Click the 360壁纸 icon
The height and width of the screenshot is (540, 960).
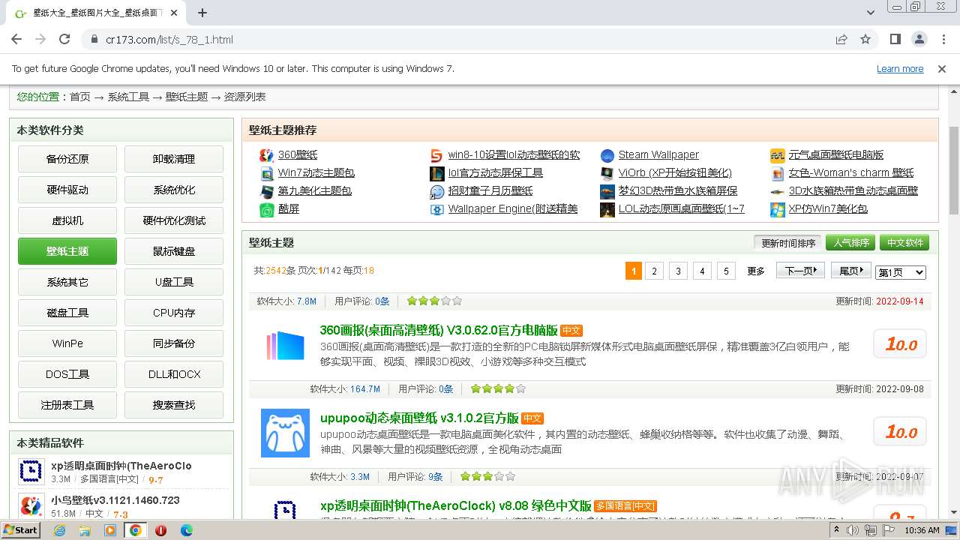pyautogui.click(x=266, y=155)
